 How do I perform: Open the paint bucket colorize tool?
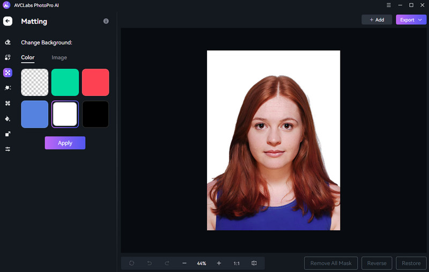click(x=8, y=118)
